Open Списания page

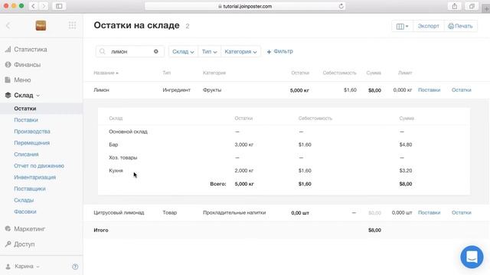[x=26, y=154]
